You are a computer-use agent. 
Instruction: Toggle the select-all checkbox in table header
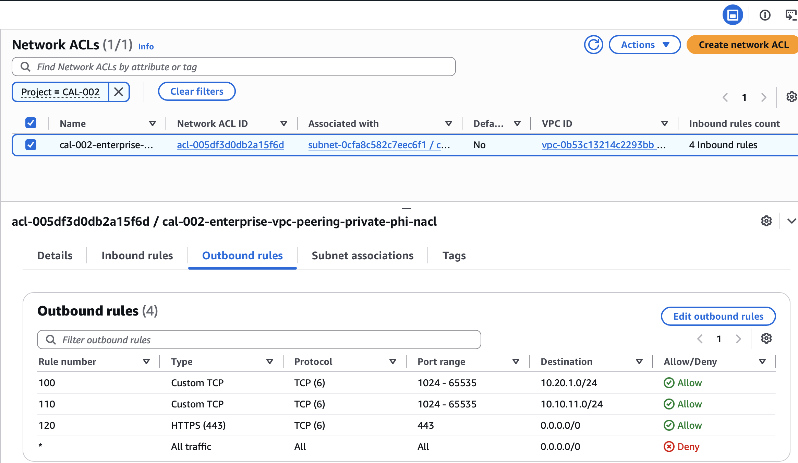(31, 123)
